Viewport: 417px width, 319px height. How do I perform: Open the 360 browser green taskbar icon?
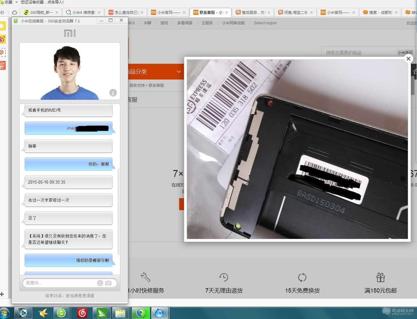tap(62, 313)
